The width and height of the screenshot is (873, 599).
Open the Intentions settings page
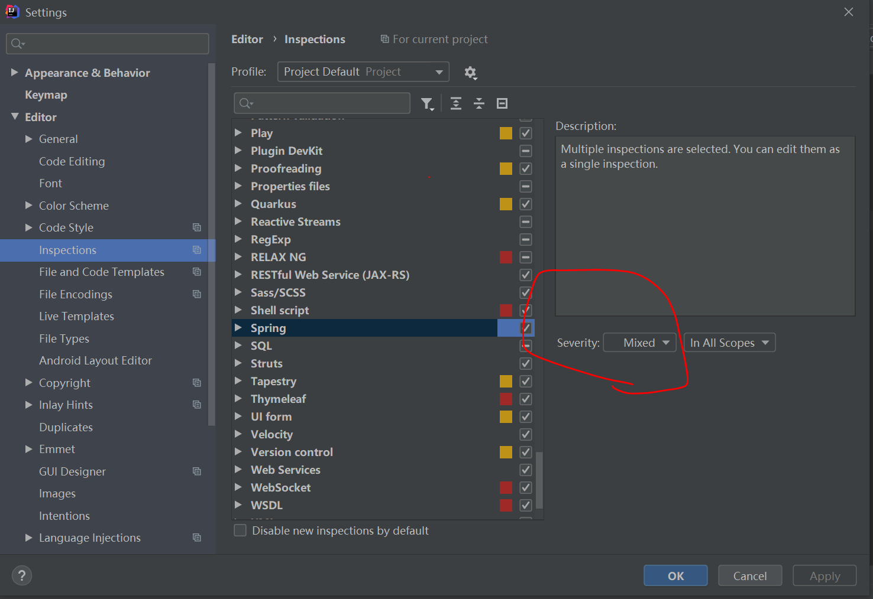coord(64,516)
